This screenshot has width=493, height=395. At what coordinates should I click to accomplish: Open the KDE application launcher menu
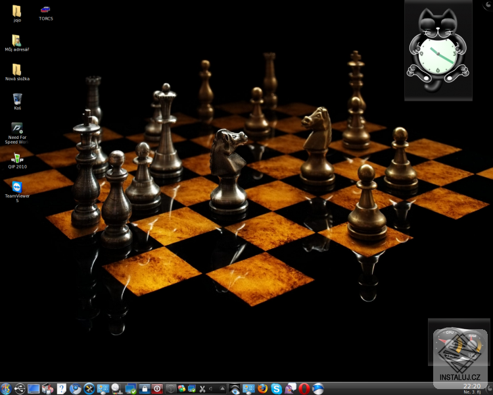(x=6, y=388)
